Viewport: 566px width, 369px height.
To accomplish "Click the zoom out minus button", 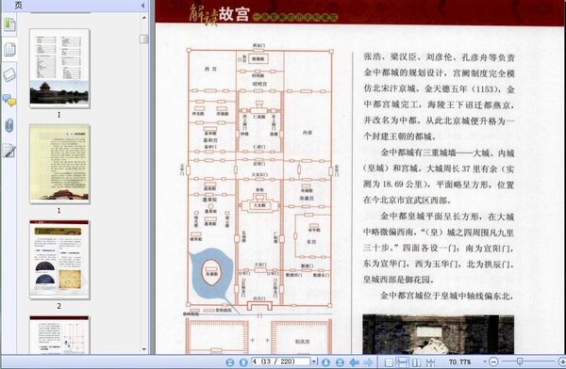I will tap(493, 361).
